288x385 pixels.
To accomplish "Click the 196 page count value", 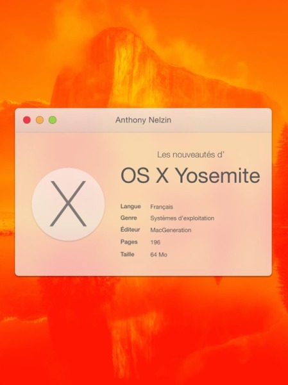I will pos(155,243).
